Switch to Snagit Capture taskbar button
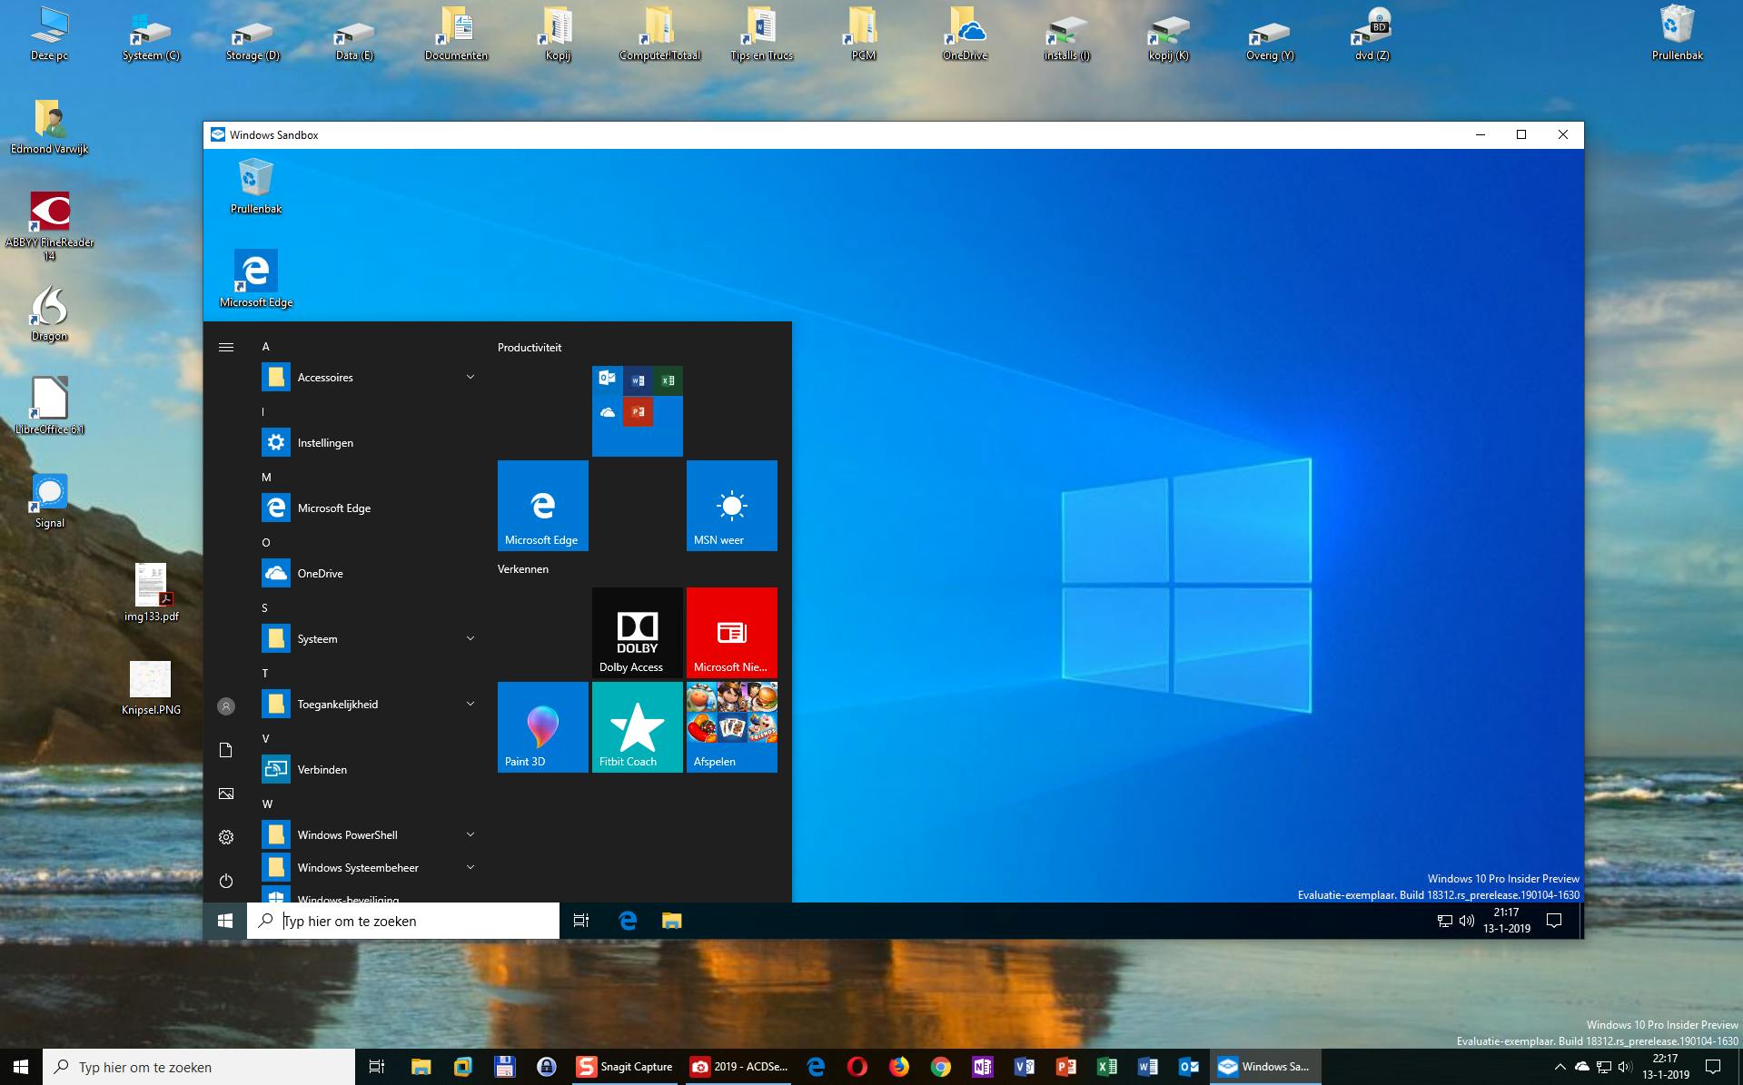 [626, 1067]
